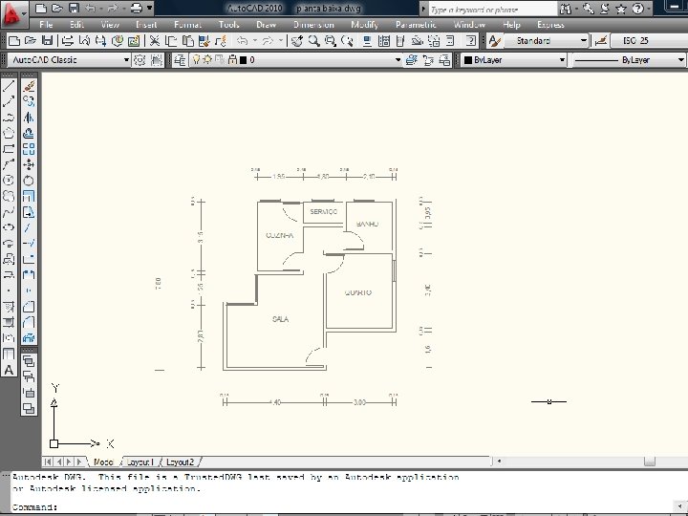The height and width of the screenshot is (516, 688).
Task: Switch to the Layout1 tab
Action: (x=140, y=462)
